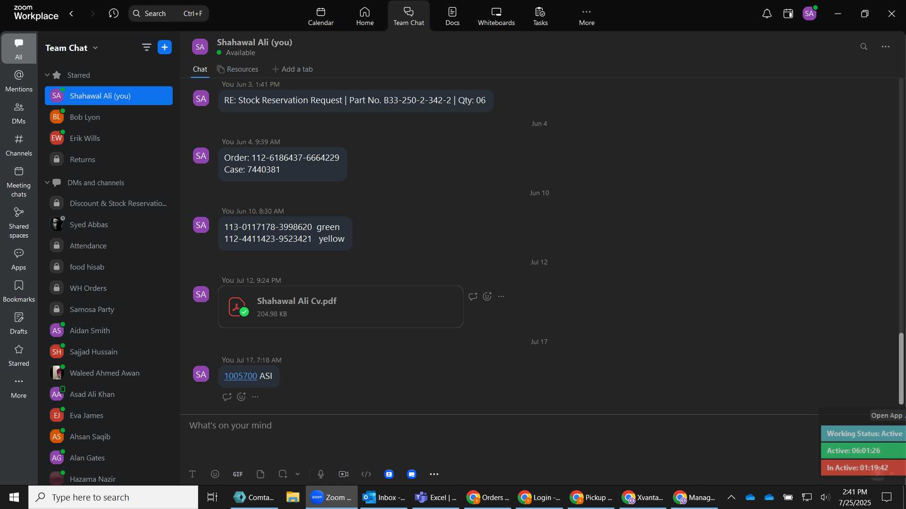The height and width of the screenshot is (509, 906).
Task: Open the 1005700 link
Action: [241, 376]
